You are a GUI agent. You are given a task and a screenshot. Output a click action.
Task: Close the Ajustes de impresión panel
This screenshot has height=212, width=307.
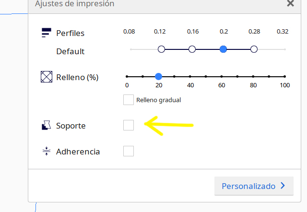[290, 3]
